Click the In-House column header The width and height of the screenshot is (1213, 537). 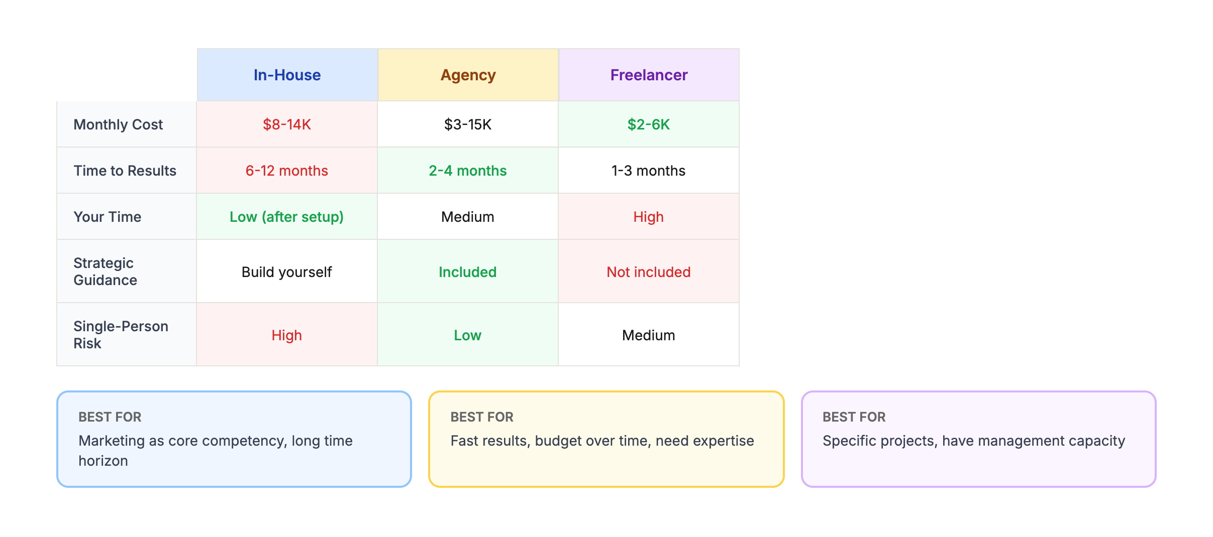(x=287, y=75)
